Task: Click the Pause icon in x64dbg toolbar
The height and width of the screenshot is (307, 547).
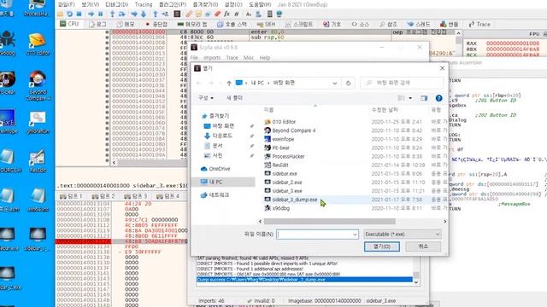Action: point(101,14)
